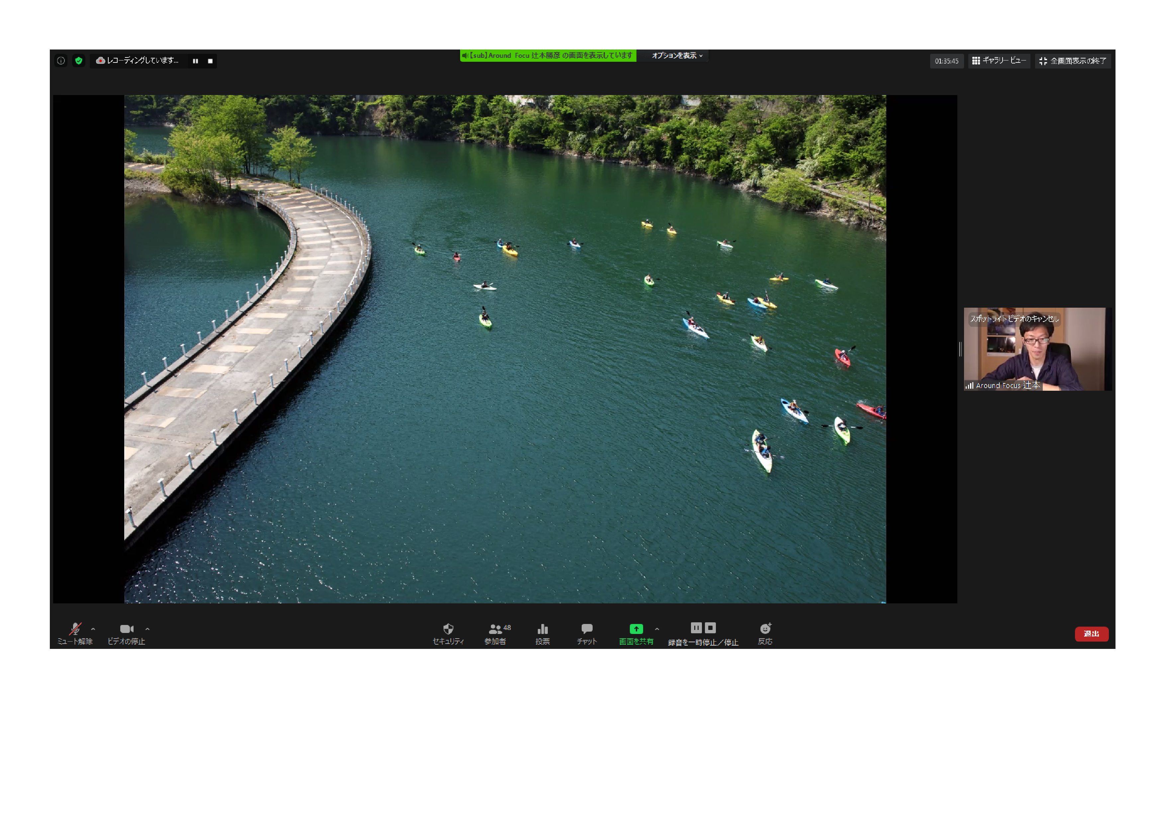Image resolution: width=1165 pixels, height=824 pixels.
Task: Exit full screen (全画面表示の終了)
Action: pos(1073,61)
